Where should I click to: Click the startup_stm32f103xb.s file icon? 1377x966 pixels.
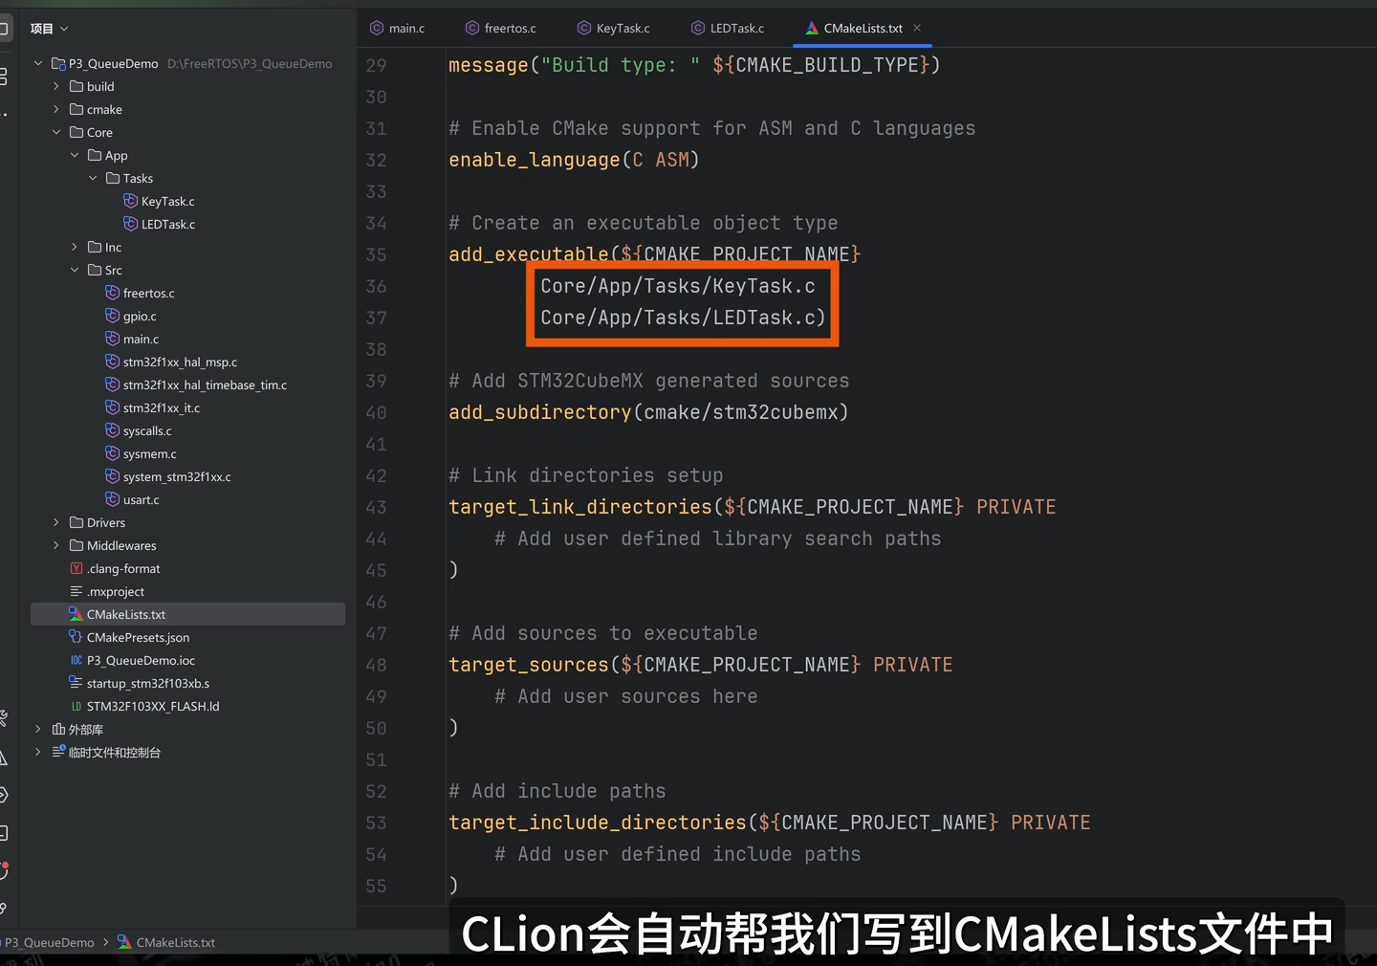coord(76,683)
